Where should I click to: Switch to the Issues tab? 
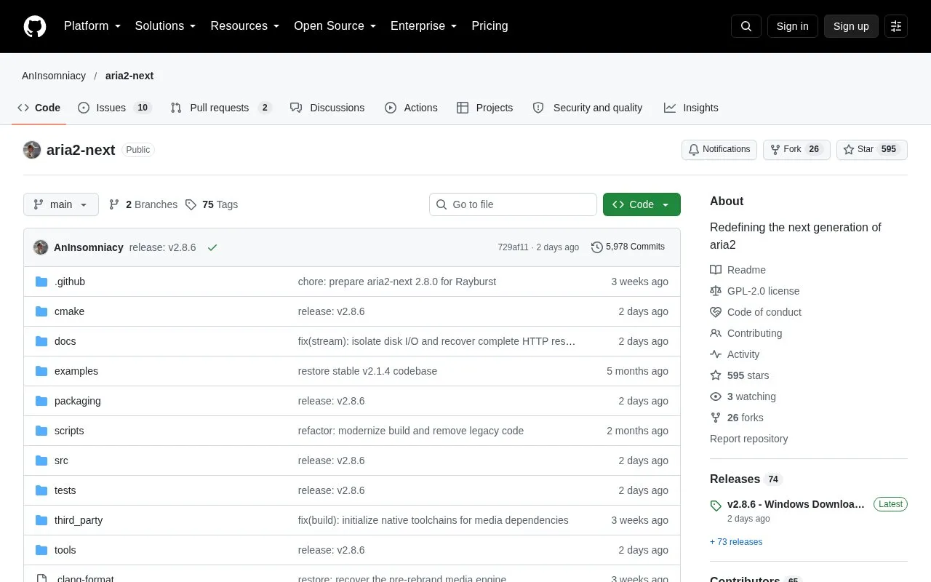(114, 108)
